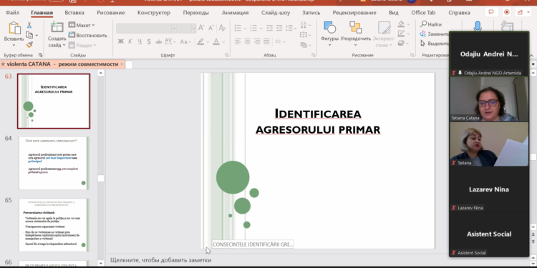Screen dimensions: 537x268
Task: Increase font size with A^ icon
Action: (201, 28)
